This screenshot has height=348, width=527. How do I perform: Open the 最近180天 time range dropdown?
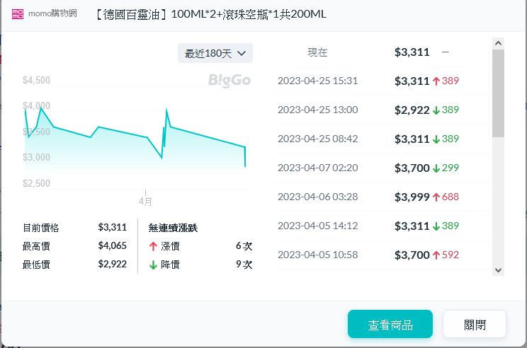(215, 53)
